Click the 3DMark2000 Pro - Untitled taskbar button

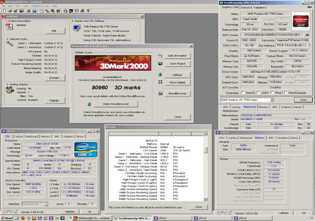point(92,218)
